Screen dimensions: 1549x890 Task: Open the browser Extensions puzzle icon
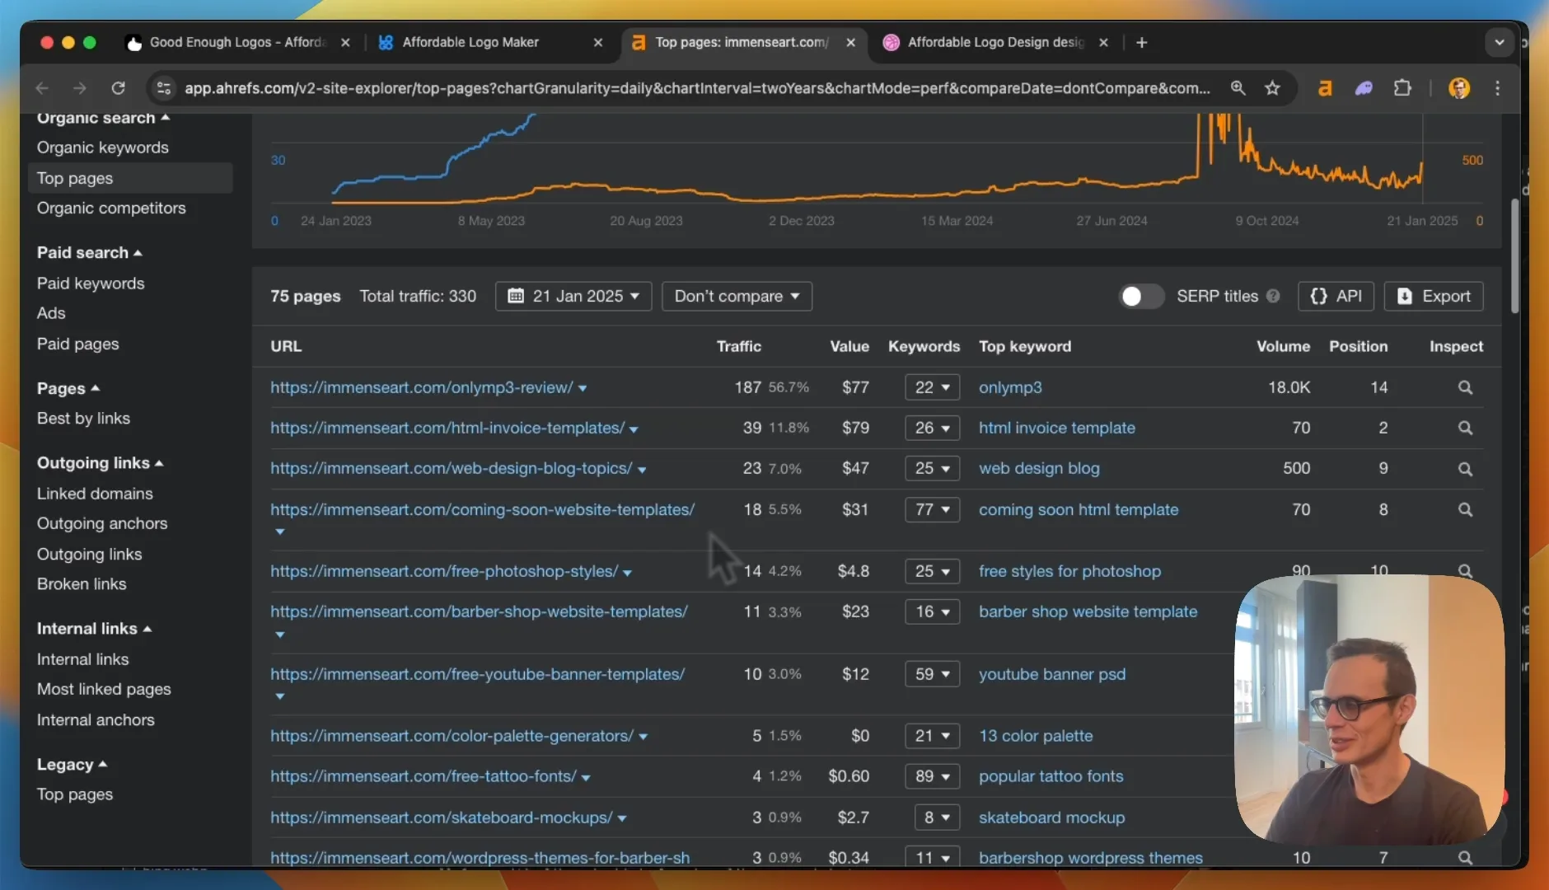tap(1402, 88)
